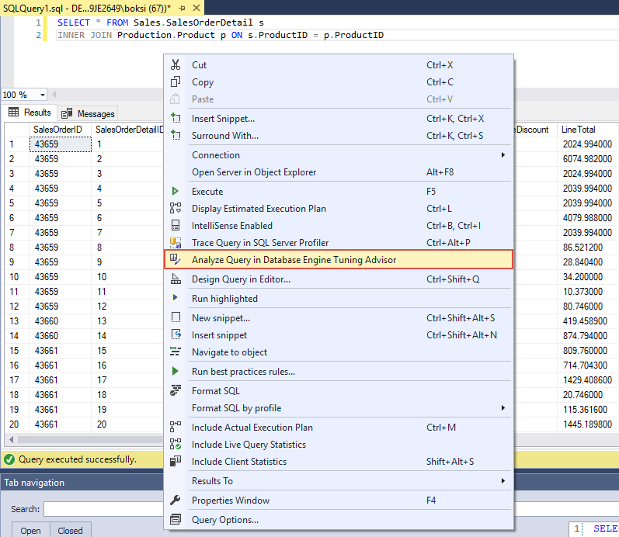Click the Copy icon in context menu
The width and height of the screenshot is (619, 537).
176,81
